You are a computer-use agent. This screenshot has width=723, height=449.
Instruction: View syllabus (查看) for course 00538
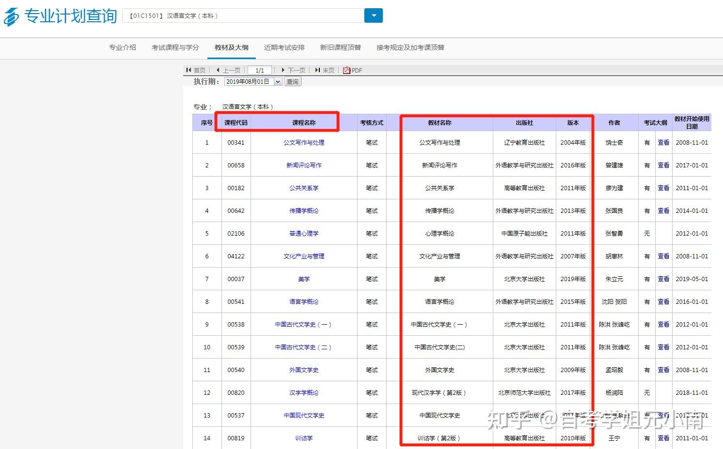(x=663, y=325)
